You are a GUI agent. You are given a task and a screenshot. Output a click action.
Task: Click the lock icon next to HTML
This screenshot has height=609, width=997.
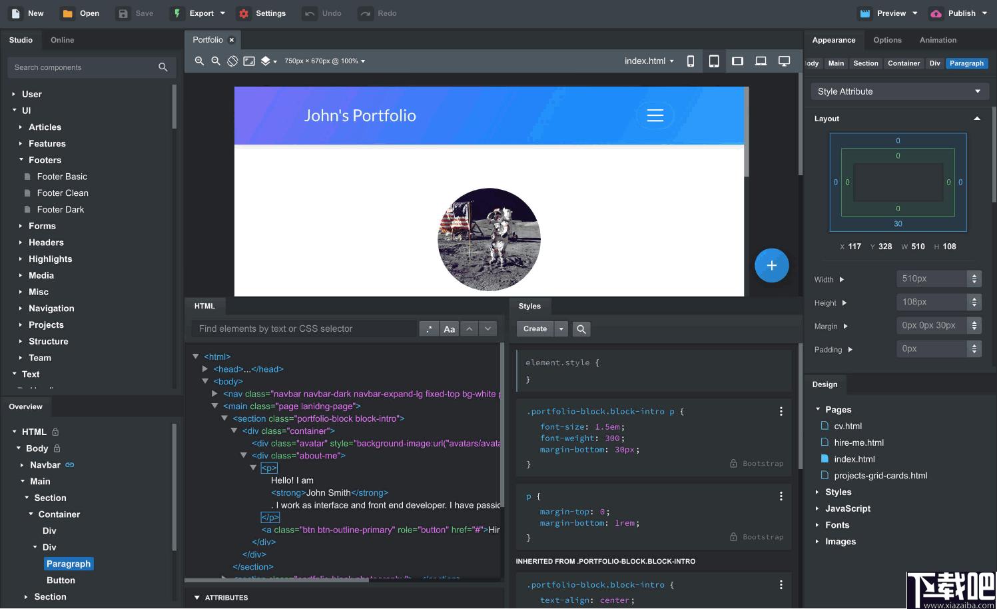click(55, 432)
